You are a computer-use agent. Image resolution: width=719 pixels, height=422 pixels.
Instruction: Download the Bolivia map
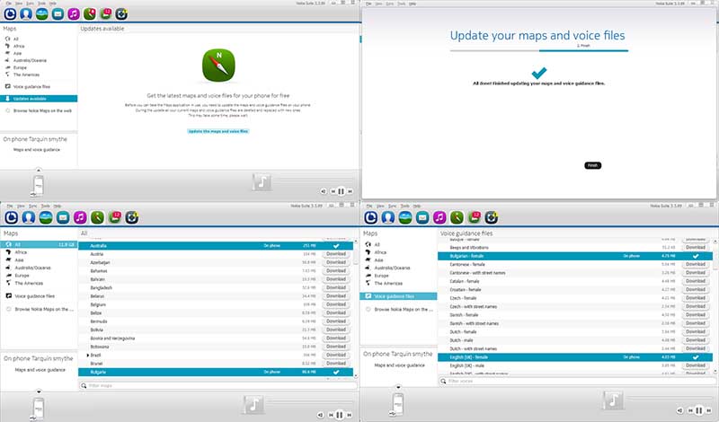pos(336,330)
